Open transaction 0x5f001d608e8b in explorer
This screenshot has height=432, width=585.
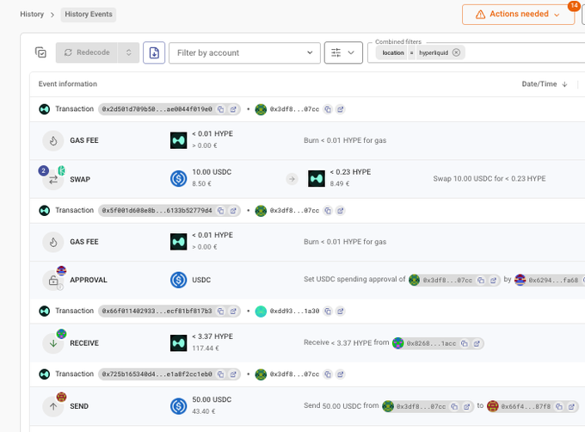[233, 211]
